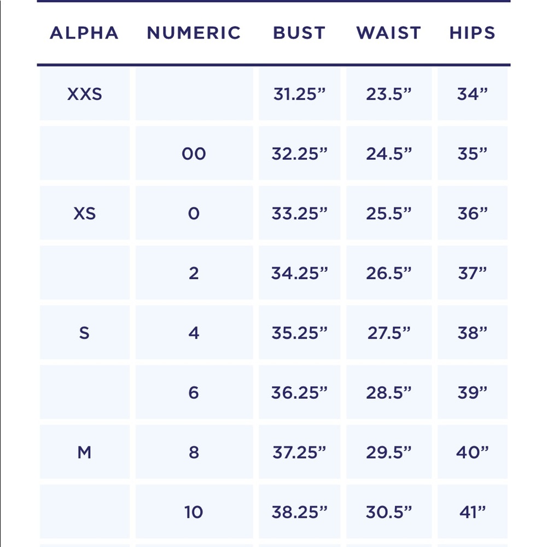Click the 26.5" waist value
Image resolution: width=547 pixels, height=547 pixels.
point(389,273)
